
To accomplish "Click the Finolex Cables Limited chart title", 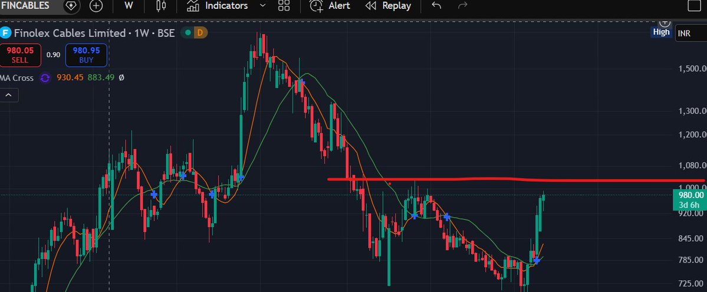I will [94, 33].
